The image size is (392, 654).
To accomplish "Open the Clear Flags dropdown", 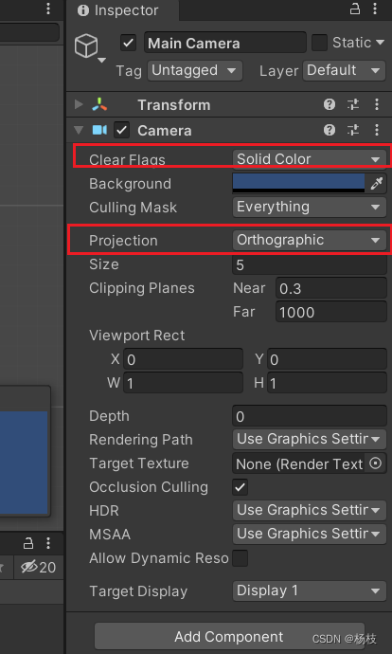I will point(309,159).
